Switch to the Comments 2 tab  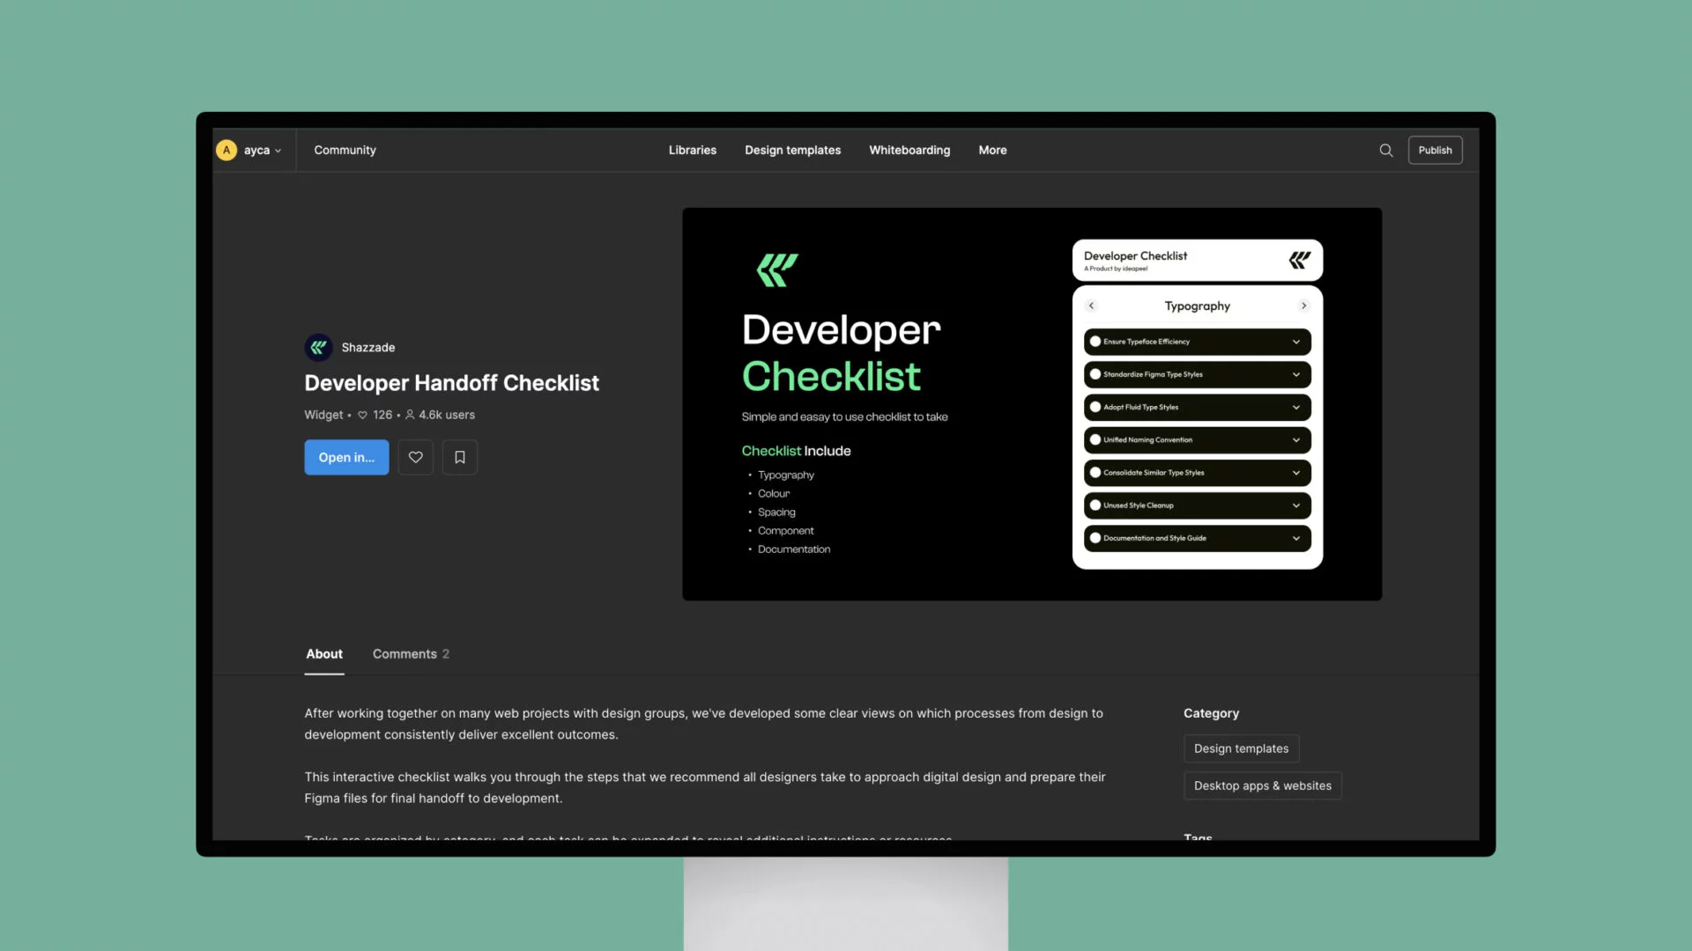coord(410,652)
